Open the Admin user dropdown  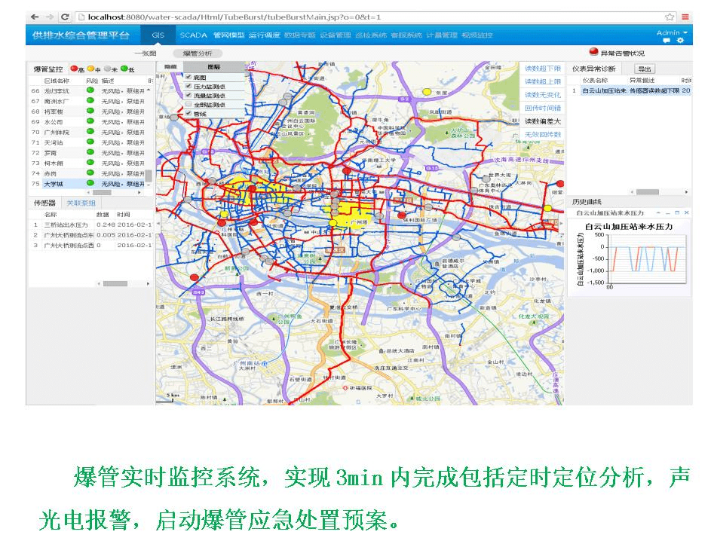point(672,32)
